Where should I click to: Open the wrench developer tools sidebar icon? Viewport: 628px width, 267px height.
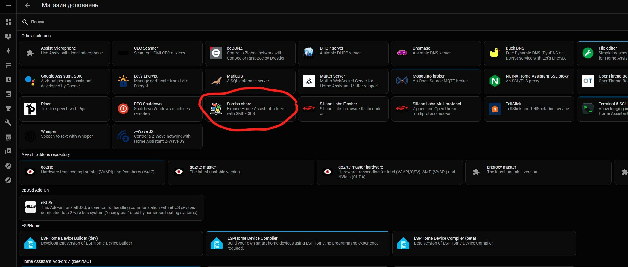point(8,123)
